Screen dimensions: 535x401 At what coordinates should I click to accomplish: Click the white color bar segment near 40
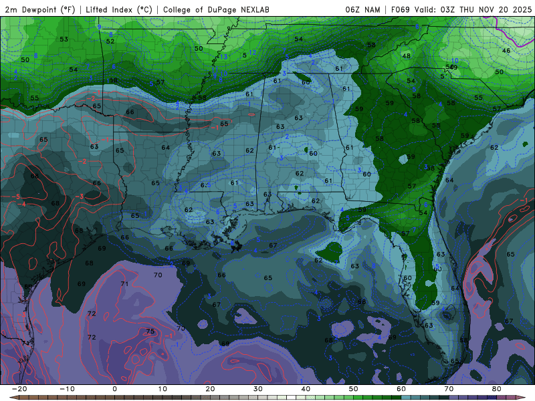coord(291,398)
